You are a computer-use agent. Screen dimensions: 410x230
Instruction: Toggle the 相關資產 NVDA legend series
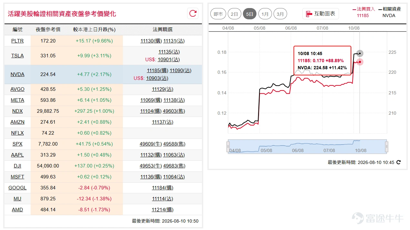[390, 12]
